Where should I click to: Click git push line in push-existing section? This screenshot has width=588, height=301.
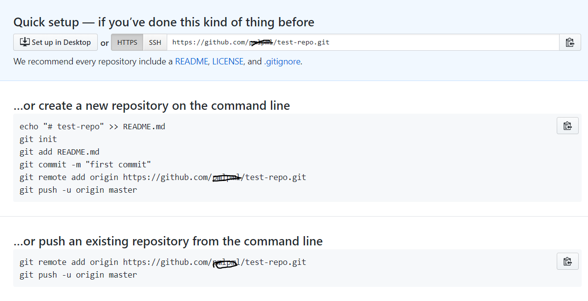click(78, 275)
